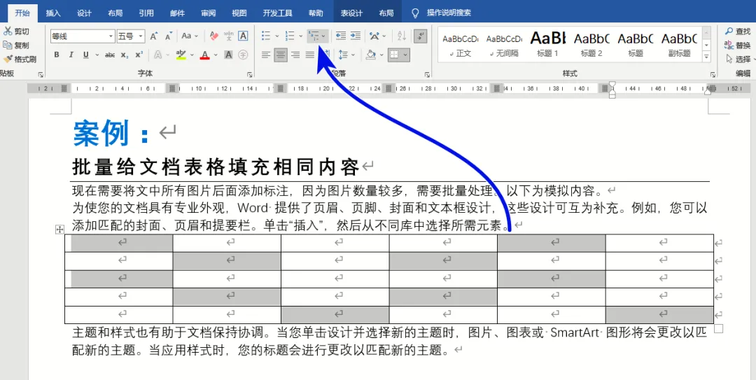
Task: Click the Replace (替换) button
Action: click(738, 45)
